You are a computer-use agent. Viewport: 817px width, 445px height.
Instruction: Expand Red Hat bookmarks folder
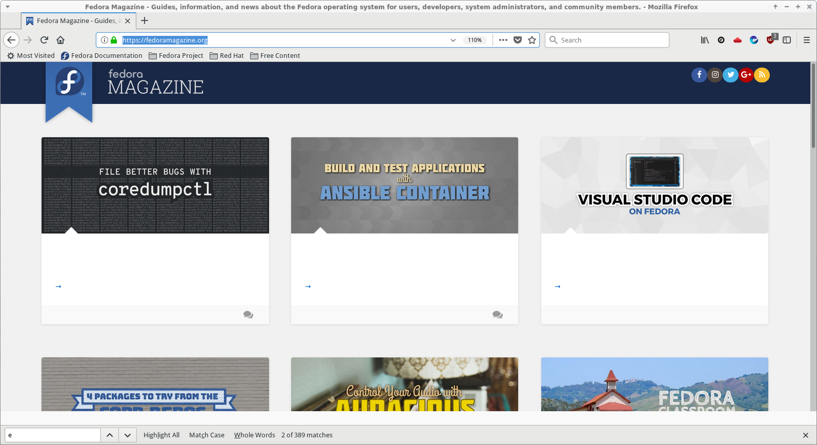click(x=227, y=55)
